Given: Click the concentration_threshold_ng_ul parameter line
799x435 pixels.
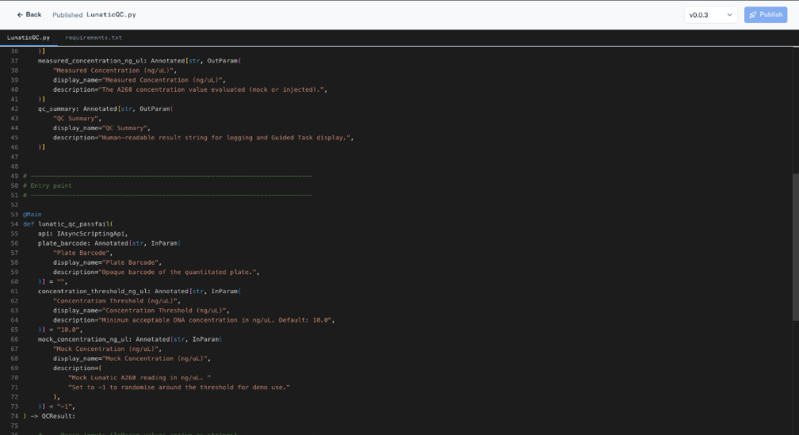Looking at the screenshot, I should pyautogui.click(x=140, y=292).
